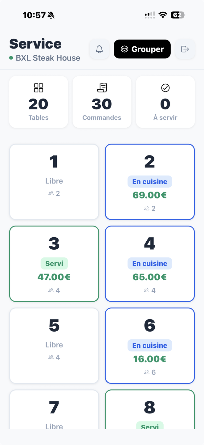
Task: Tap the layers icon in Grouper
Action: tap(124, 49)
